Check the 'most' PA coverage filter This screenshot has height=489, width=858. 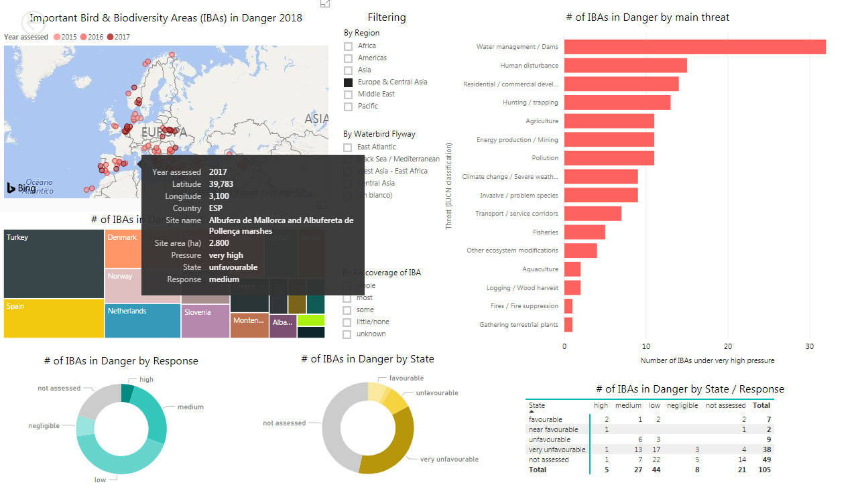point(347,298)
